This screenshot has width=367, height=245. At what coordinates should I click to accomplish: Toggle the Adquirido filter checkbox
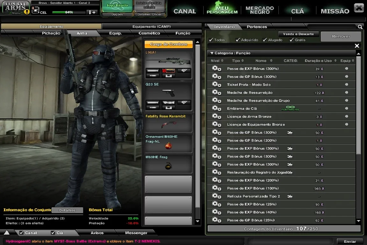tap(238, 40)
